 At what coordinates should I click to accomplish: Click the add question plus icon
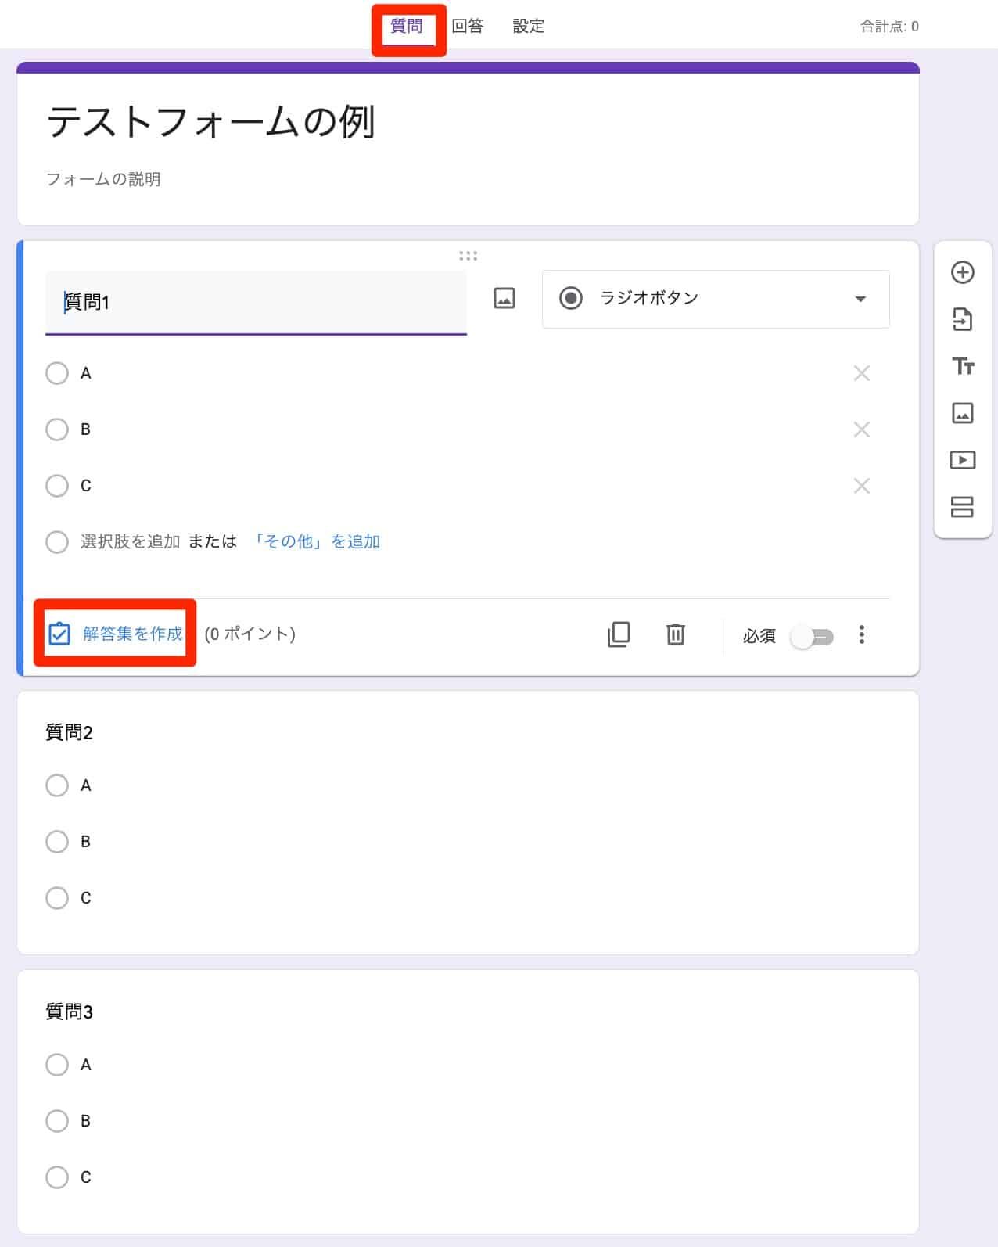click(x=962, y=272)
